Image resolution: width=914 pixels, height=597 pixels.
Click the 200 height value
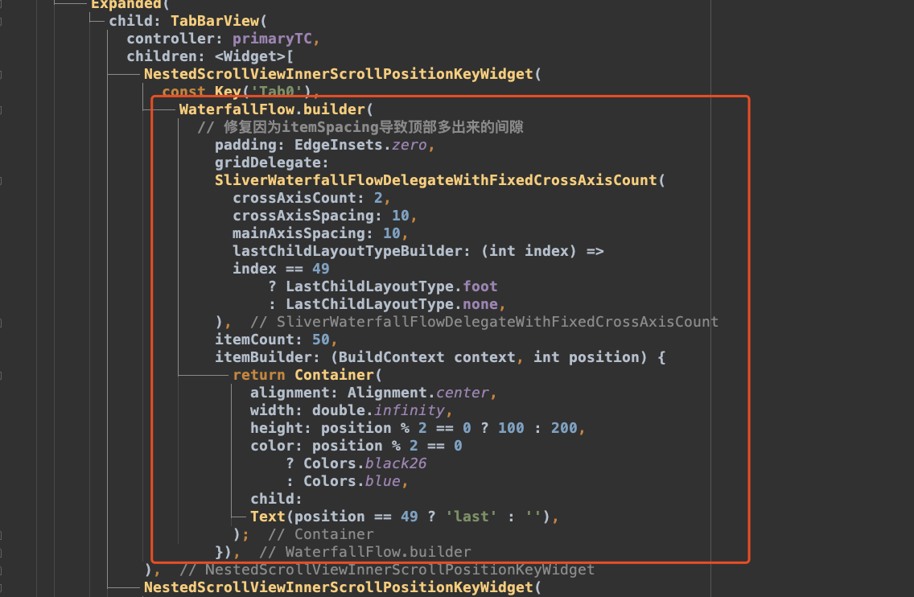(564, 429)
